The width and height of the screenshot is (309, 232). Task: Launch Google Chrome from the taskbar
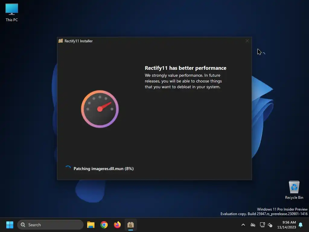[104, 225]
